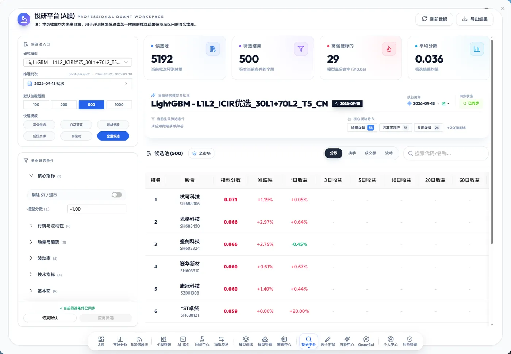The width and height of the screenshot is (511, 354).
Task: Click the 全市场 filter button
Action: coord(201,153)
